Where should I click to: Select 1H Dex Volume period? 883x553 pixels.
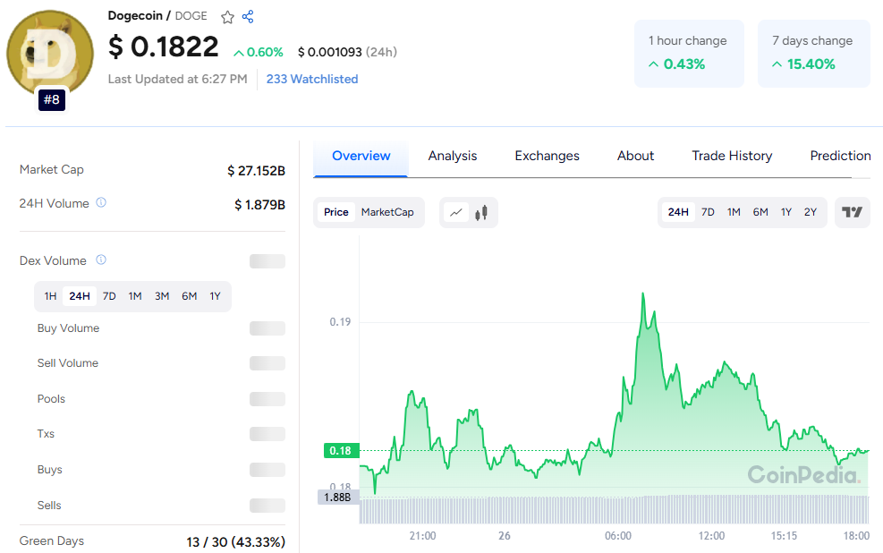51,296
